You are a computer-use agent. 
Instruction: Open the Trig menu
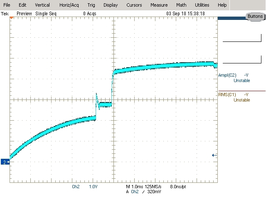91,5
